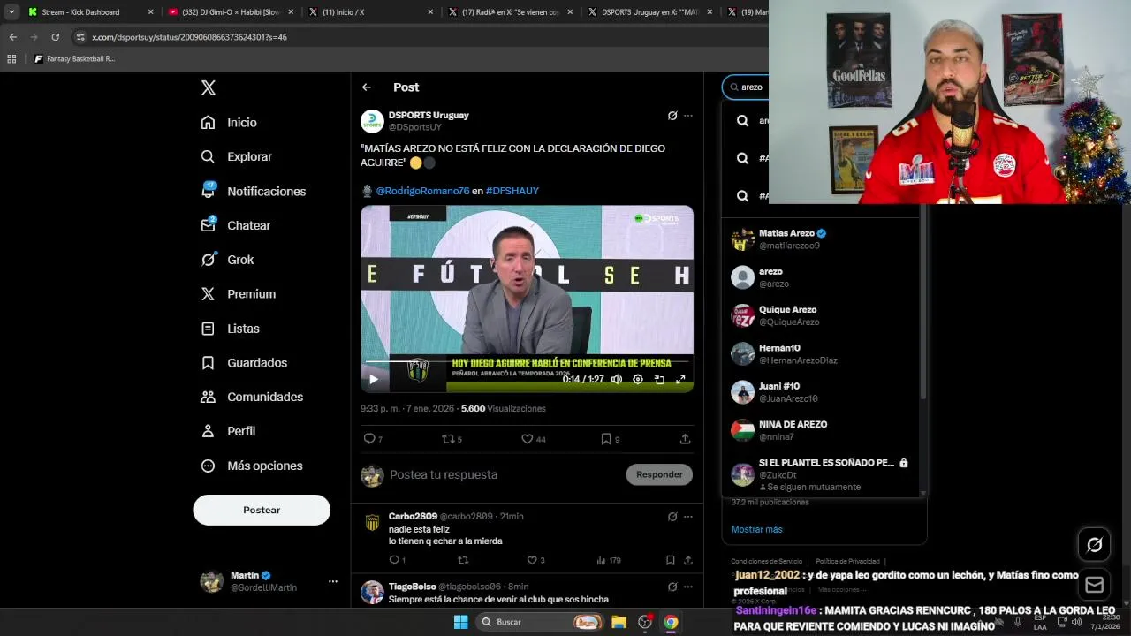Select NINA DE AREZO suggestion

822,430
